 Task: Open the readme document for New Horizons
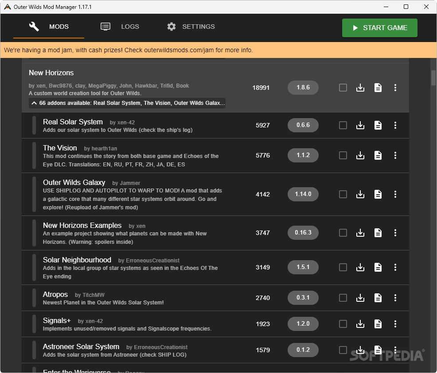(x=378, y=88)
